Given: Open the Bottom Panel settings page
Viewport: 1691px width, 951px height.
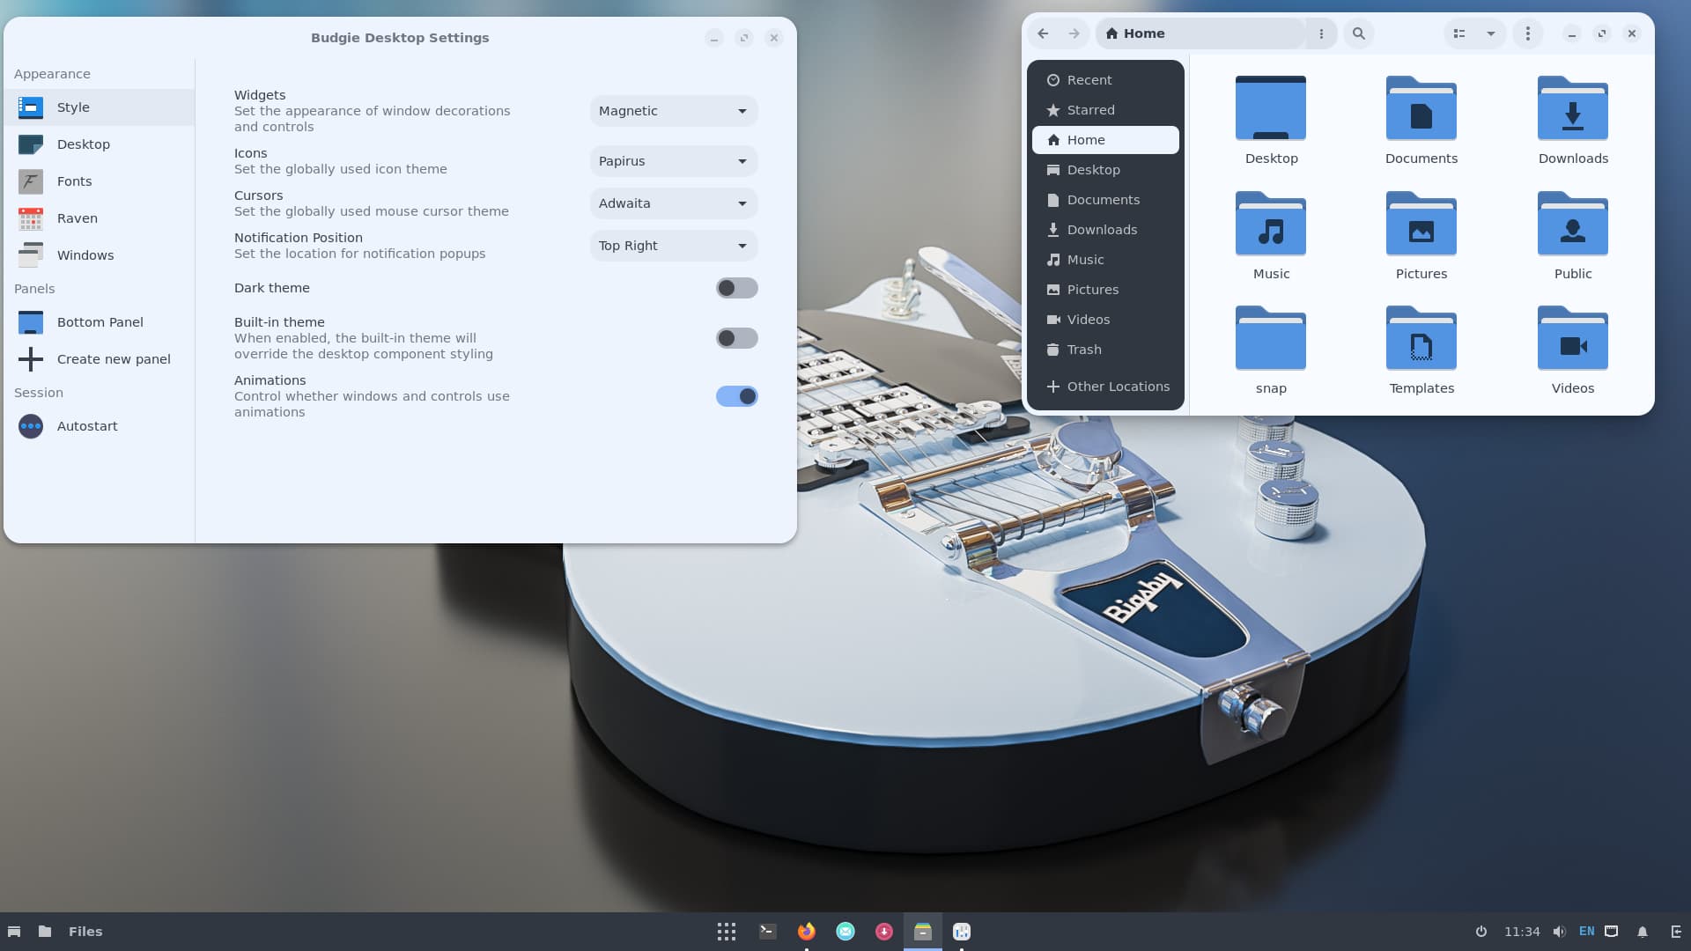Looking at the screenshot, I should click(x=100, y=322).
